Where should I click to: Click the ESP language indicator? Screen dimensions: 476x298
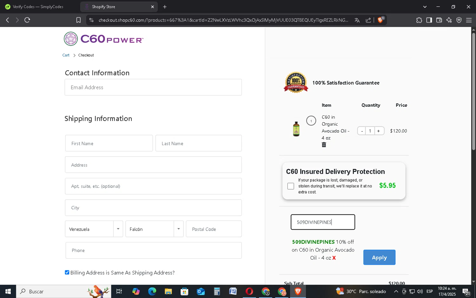pyautogui.click(x=430, y=291)
